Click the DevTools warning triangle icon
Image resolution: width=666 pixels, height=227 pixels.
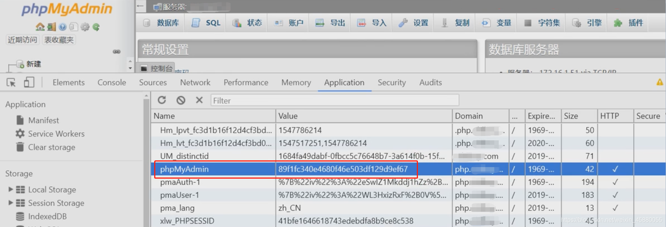(660, 82)
